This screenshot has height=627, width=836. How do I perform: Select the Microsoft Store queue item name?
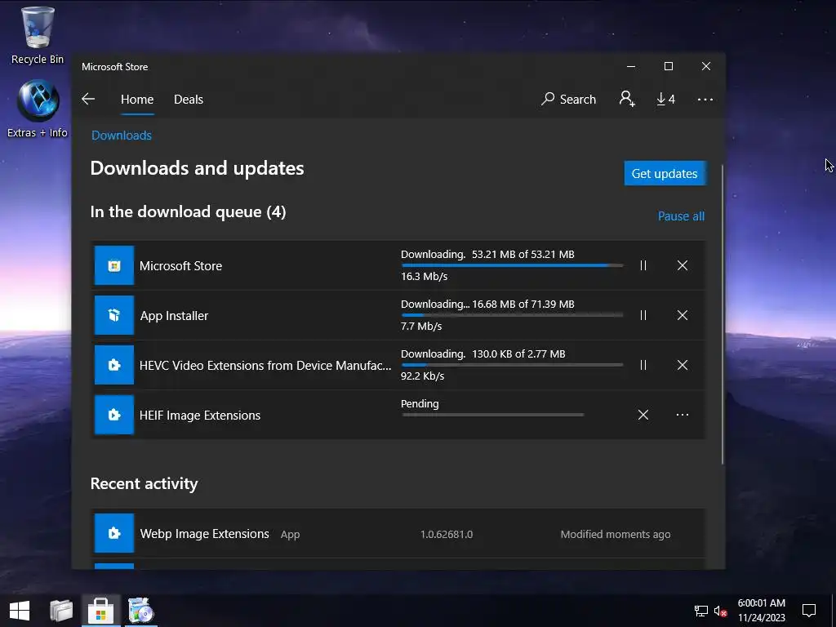(180, 266)
